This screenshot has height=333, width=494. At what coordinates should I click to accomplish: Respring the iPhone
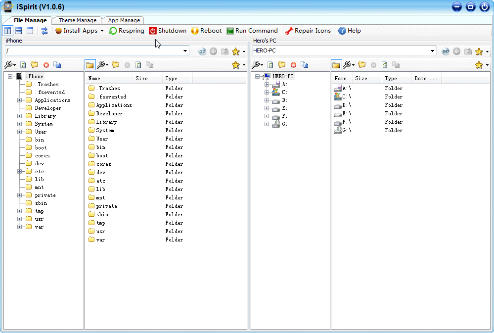click(x=127, y=31)
